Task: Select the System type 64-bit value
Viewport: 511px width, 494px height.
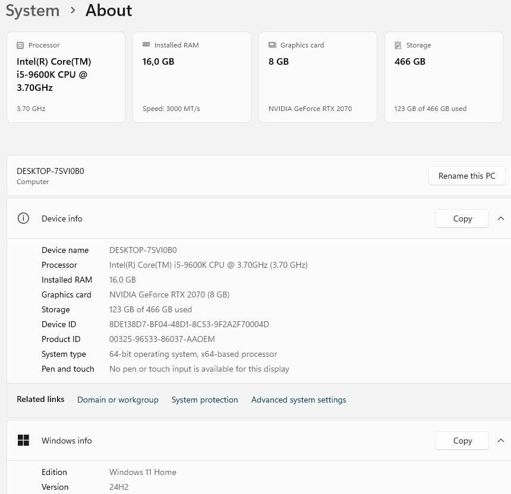Action: coord(193,354)
